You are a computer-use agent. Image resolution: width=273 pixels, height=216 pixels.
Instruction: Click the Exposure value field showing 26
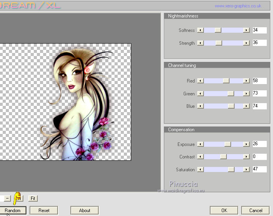coord(259,144)
